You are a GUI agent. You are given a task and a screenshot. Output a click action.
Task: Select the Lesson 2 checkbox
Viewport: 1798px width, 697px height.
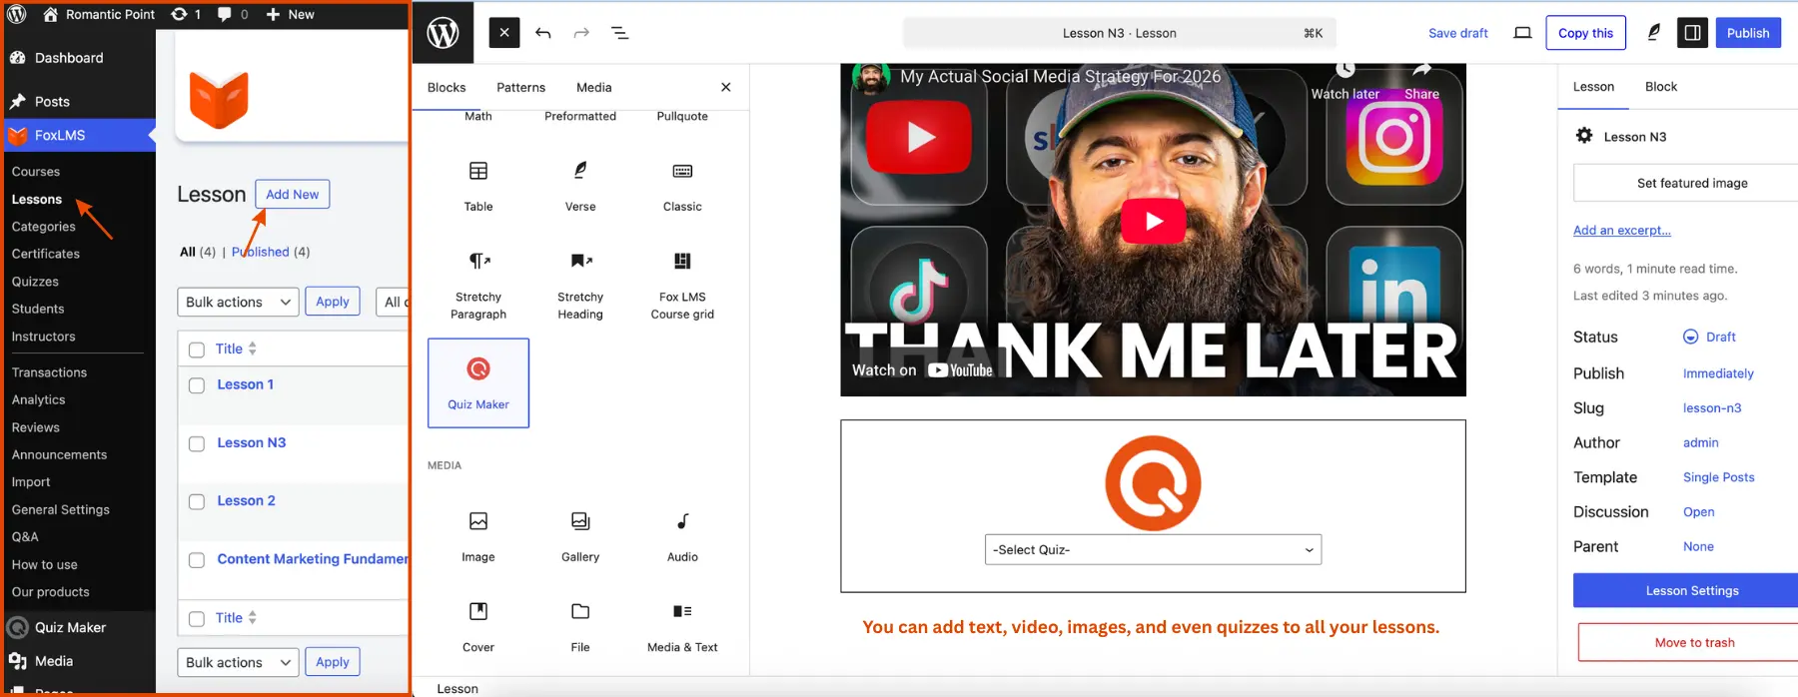click(x=197, y=502)
